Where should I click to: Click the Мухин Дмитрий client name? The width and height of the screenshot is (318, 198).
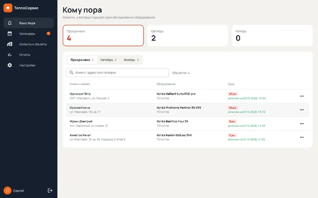(x=81, y=121)
